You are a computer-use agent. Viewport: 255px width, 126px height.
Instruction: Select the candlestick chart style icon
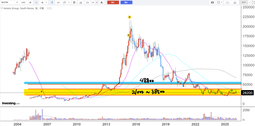52,2
